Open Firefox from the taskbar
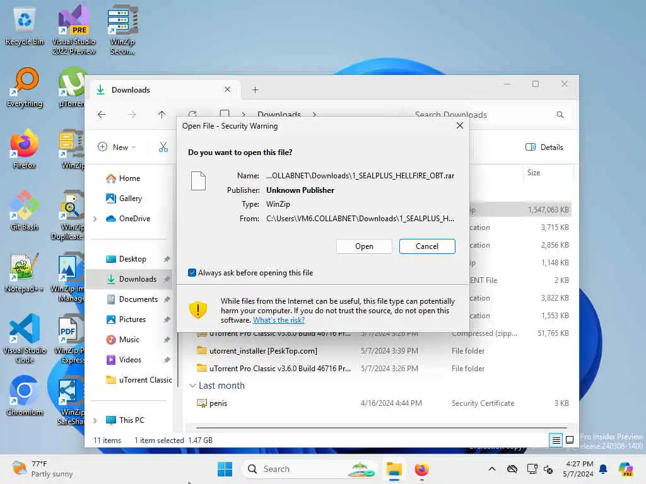The height and width of the screenshot is (484, 646). click(421, 469)
